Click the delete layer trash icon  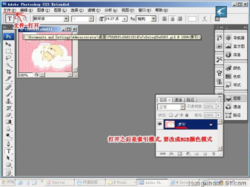[213, 154]
